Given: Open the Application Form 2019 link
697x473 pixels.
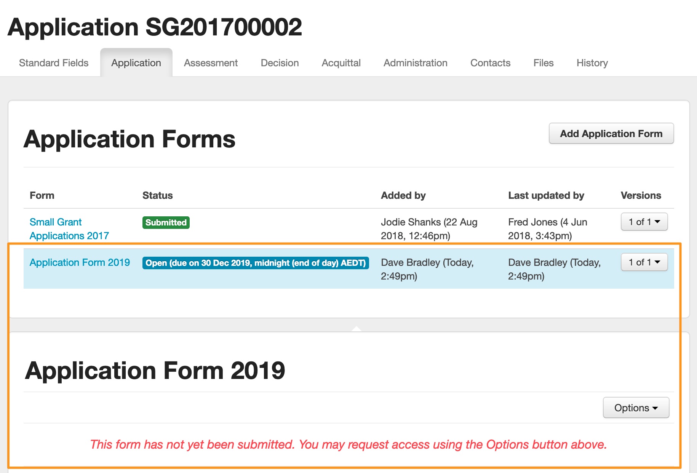Looking at the screenshot, I should click(x=80, y=262).
